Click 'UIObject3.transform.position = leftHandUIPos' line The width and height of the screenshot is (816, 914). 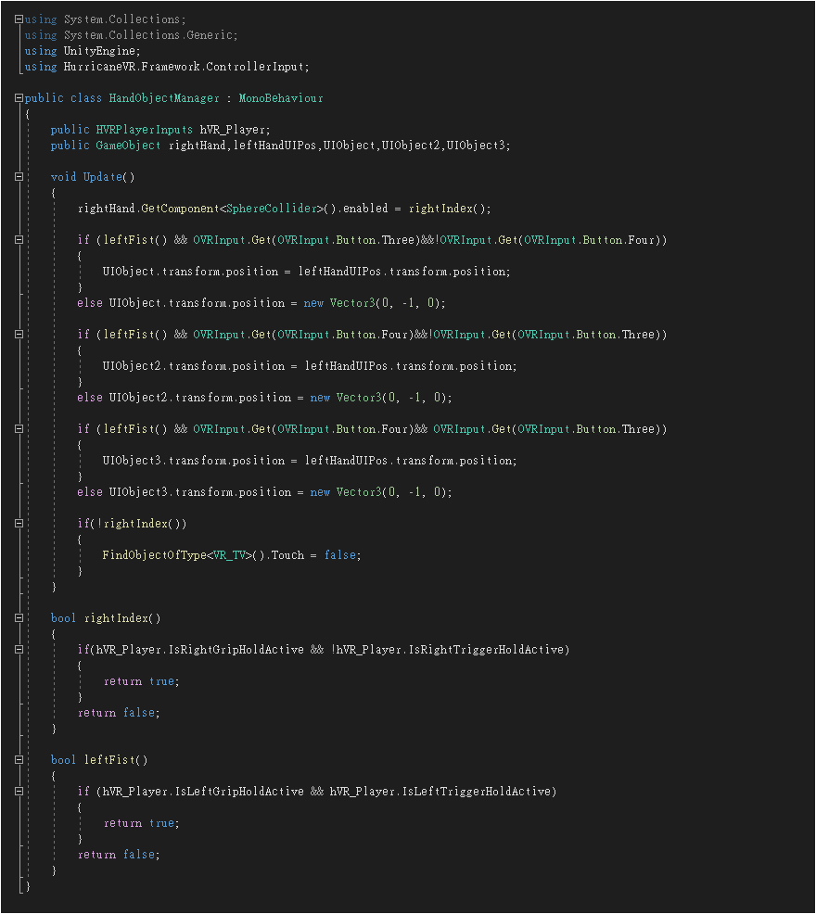click(x=310, y=461)
